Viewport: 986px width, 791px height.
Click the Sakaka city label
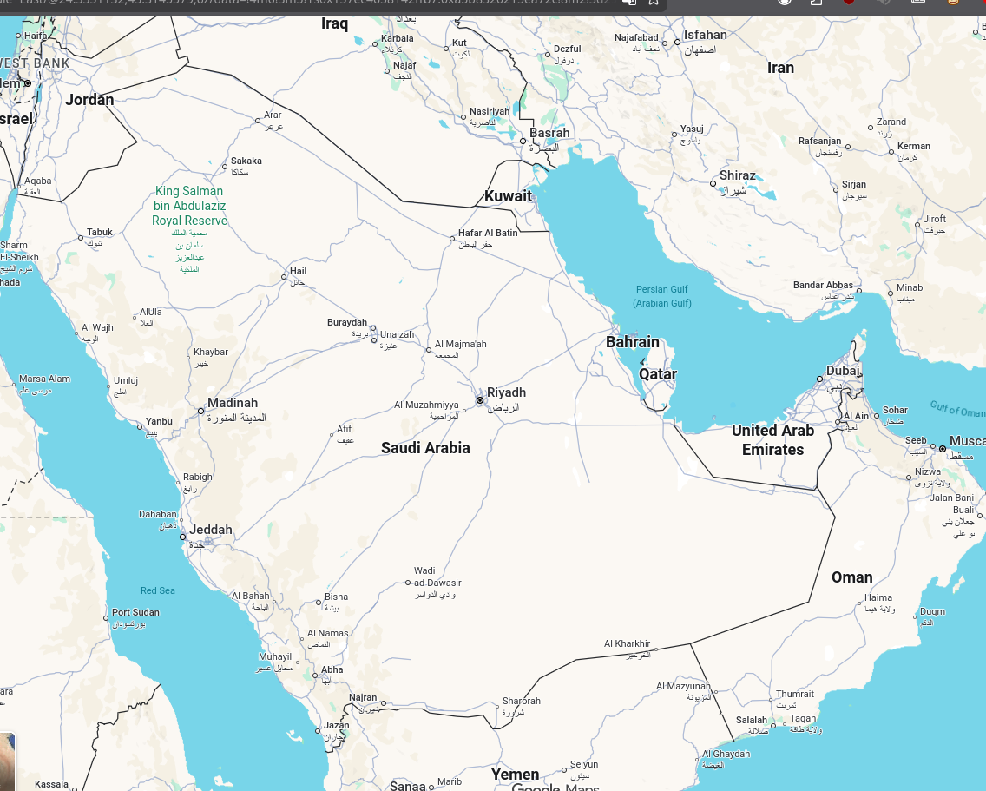click(246, 161)
